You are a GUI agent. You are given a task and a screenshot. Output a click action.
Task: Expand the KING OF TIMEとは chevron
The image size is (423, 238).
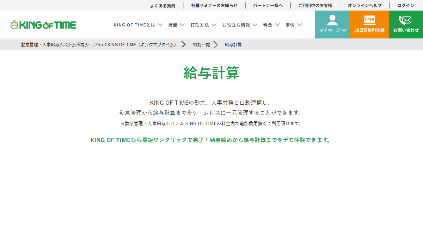point(160,25)
